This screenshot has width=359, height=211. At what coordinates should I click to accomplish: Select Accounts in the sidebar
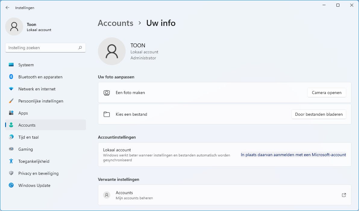tap(27, 125)
